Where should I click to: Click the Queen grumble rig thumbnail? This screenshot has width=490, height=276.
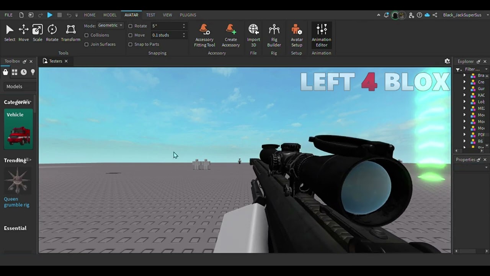(x=17, y=180)
